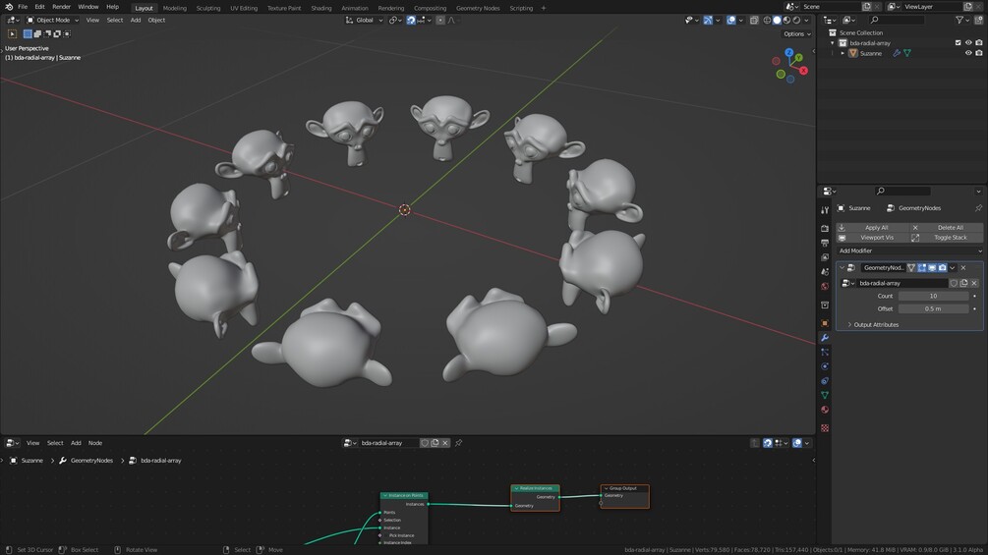Toggle X-ray display in viewport header
This screenshot has width=988, height=555.
[x=754, y=20]
